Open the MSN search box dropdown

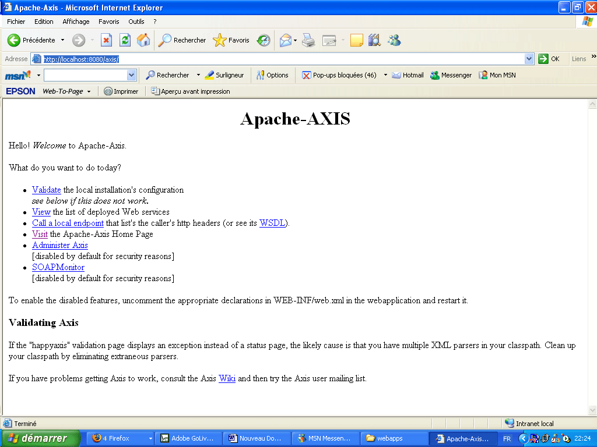click(x=131, y=75)
